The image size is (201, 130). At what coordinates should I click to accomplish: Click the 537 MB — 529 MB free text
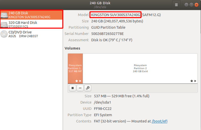(x=122, y=96)
